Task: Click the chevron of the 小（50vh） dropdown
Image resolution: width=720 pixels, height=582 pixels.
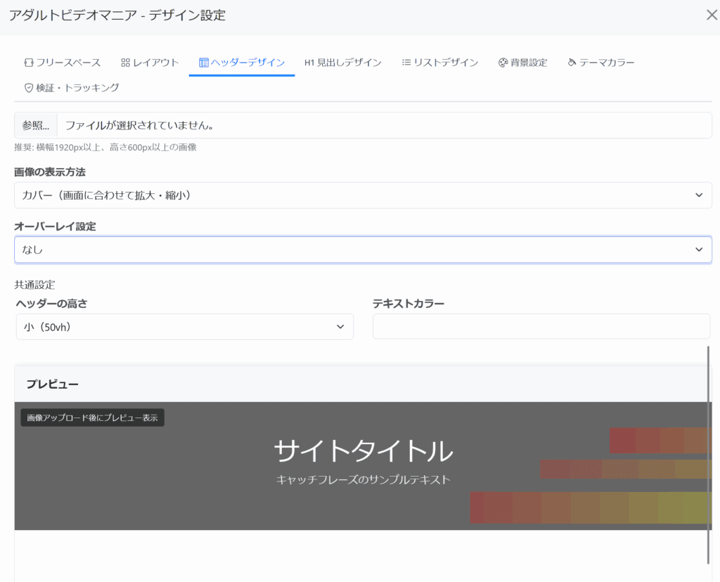Action: [x=340, y=327]
